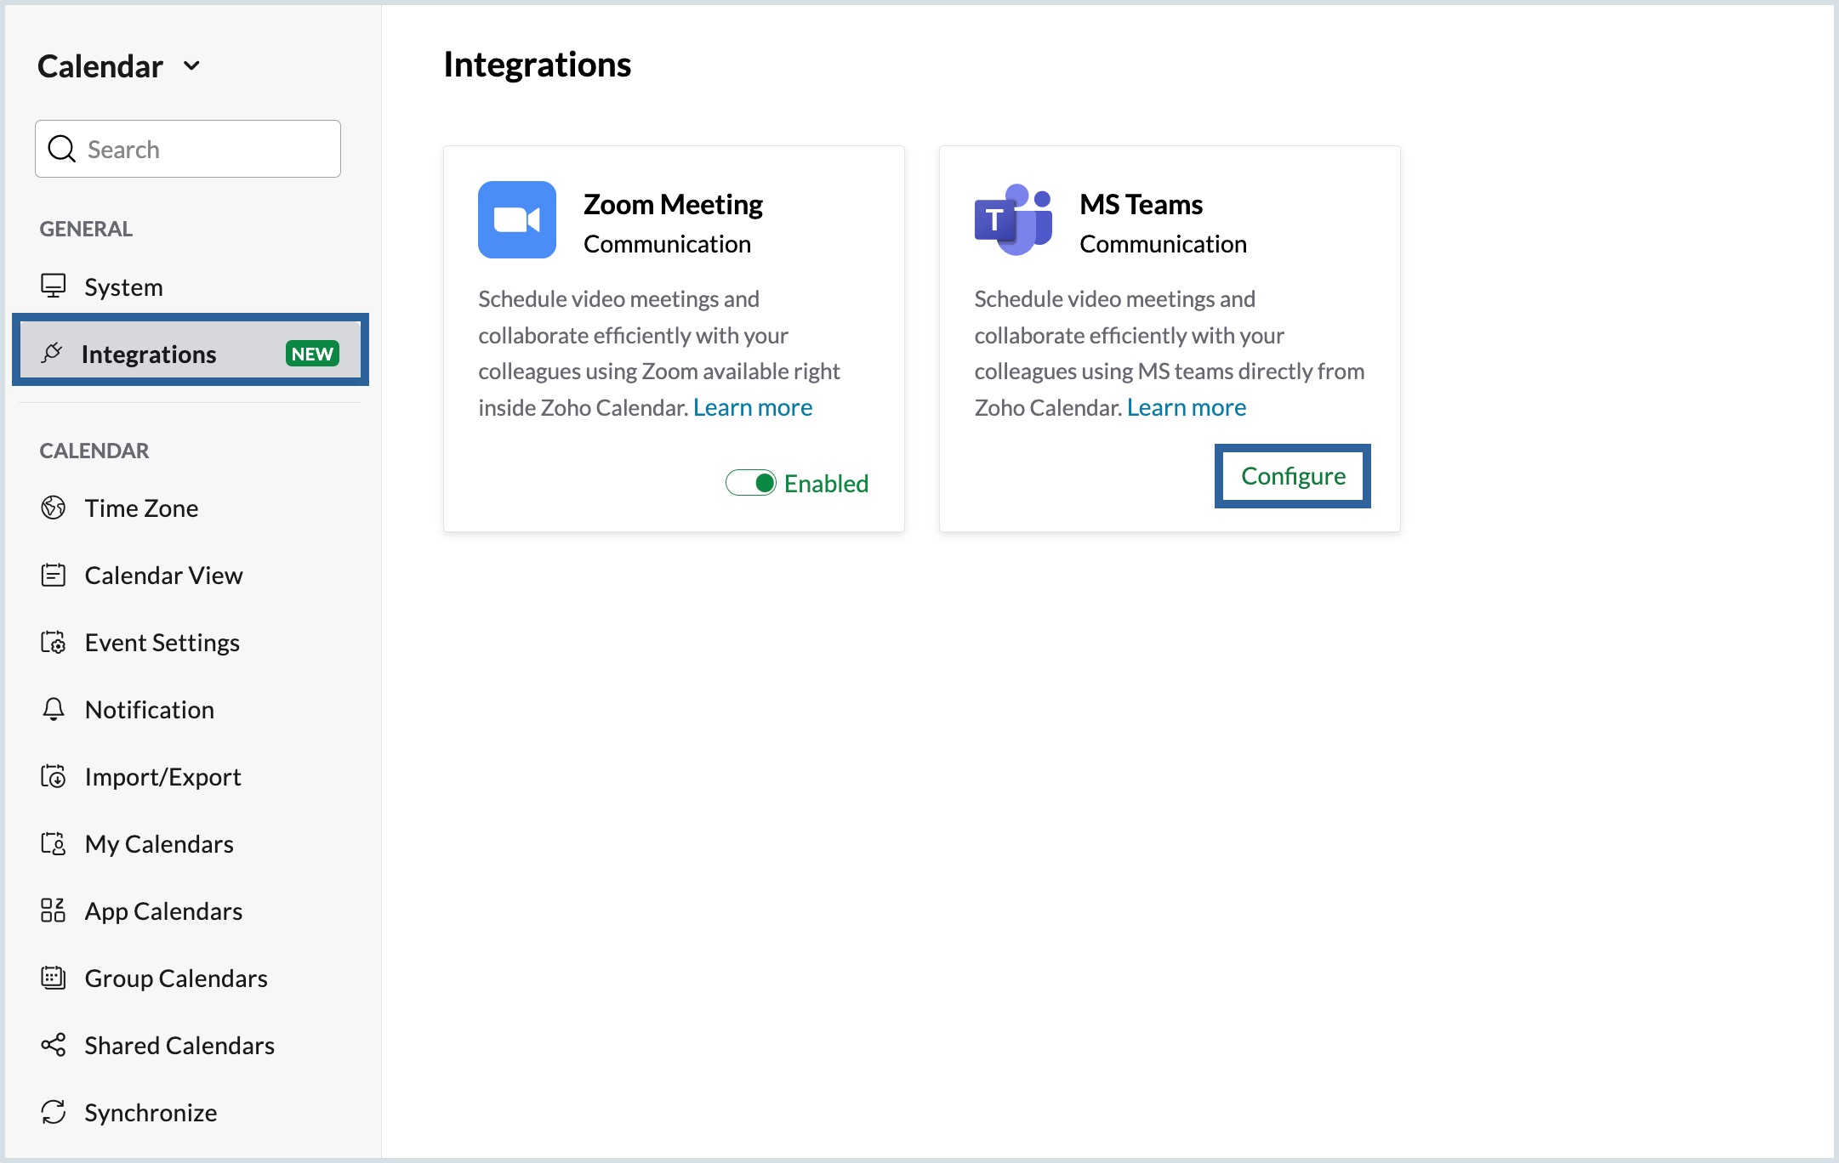Viewport: 1839px width, 1163px height.
Task: Click the NEW badge beside Integrations
Action: coord(312,354)
